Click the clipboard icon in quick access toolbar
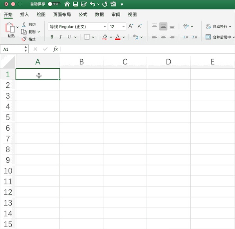The height and width of the screenshot is (229, 235). pos(113,4)
